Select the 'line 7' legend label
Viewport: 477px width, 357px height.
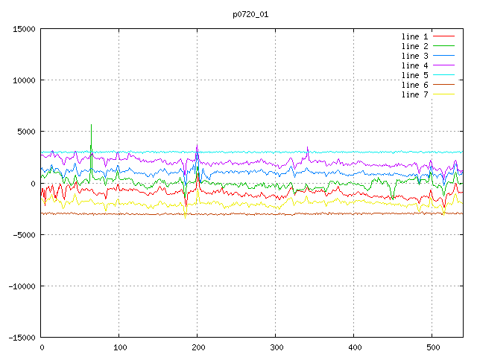click(x=415, y=94)
